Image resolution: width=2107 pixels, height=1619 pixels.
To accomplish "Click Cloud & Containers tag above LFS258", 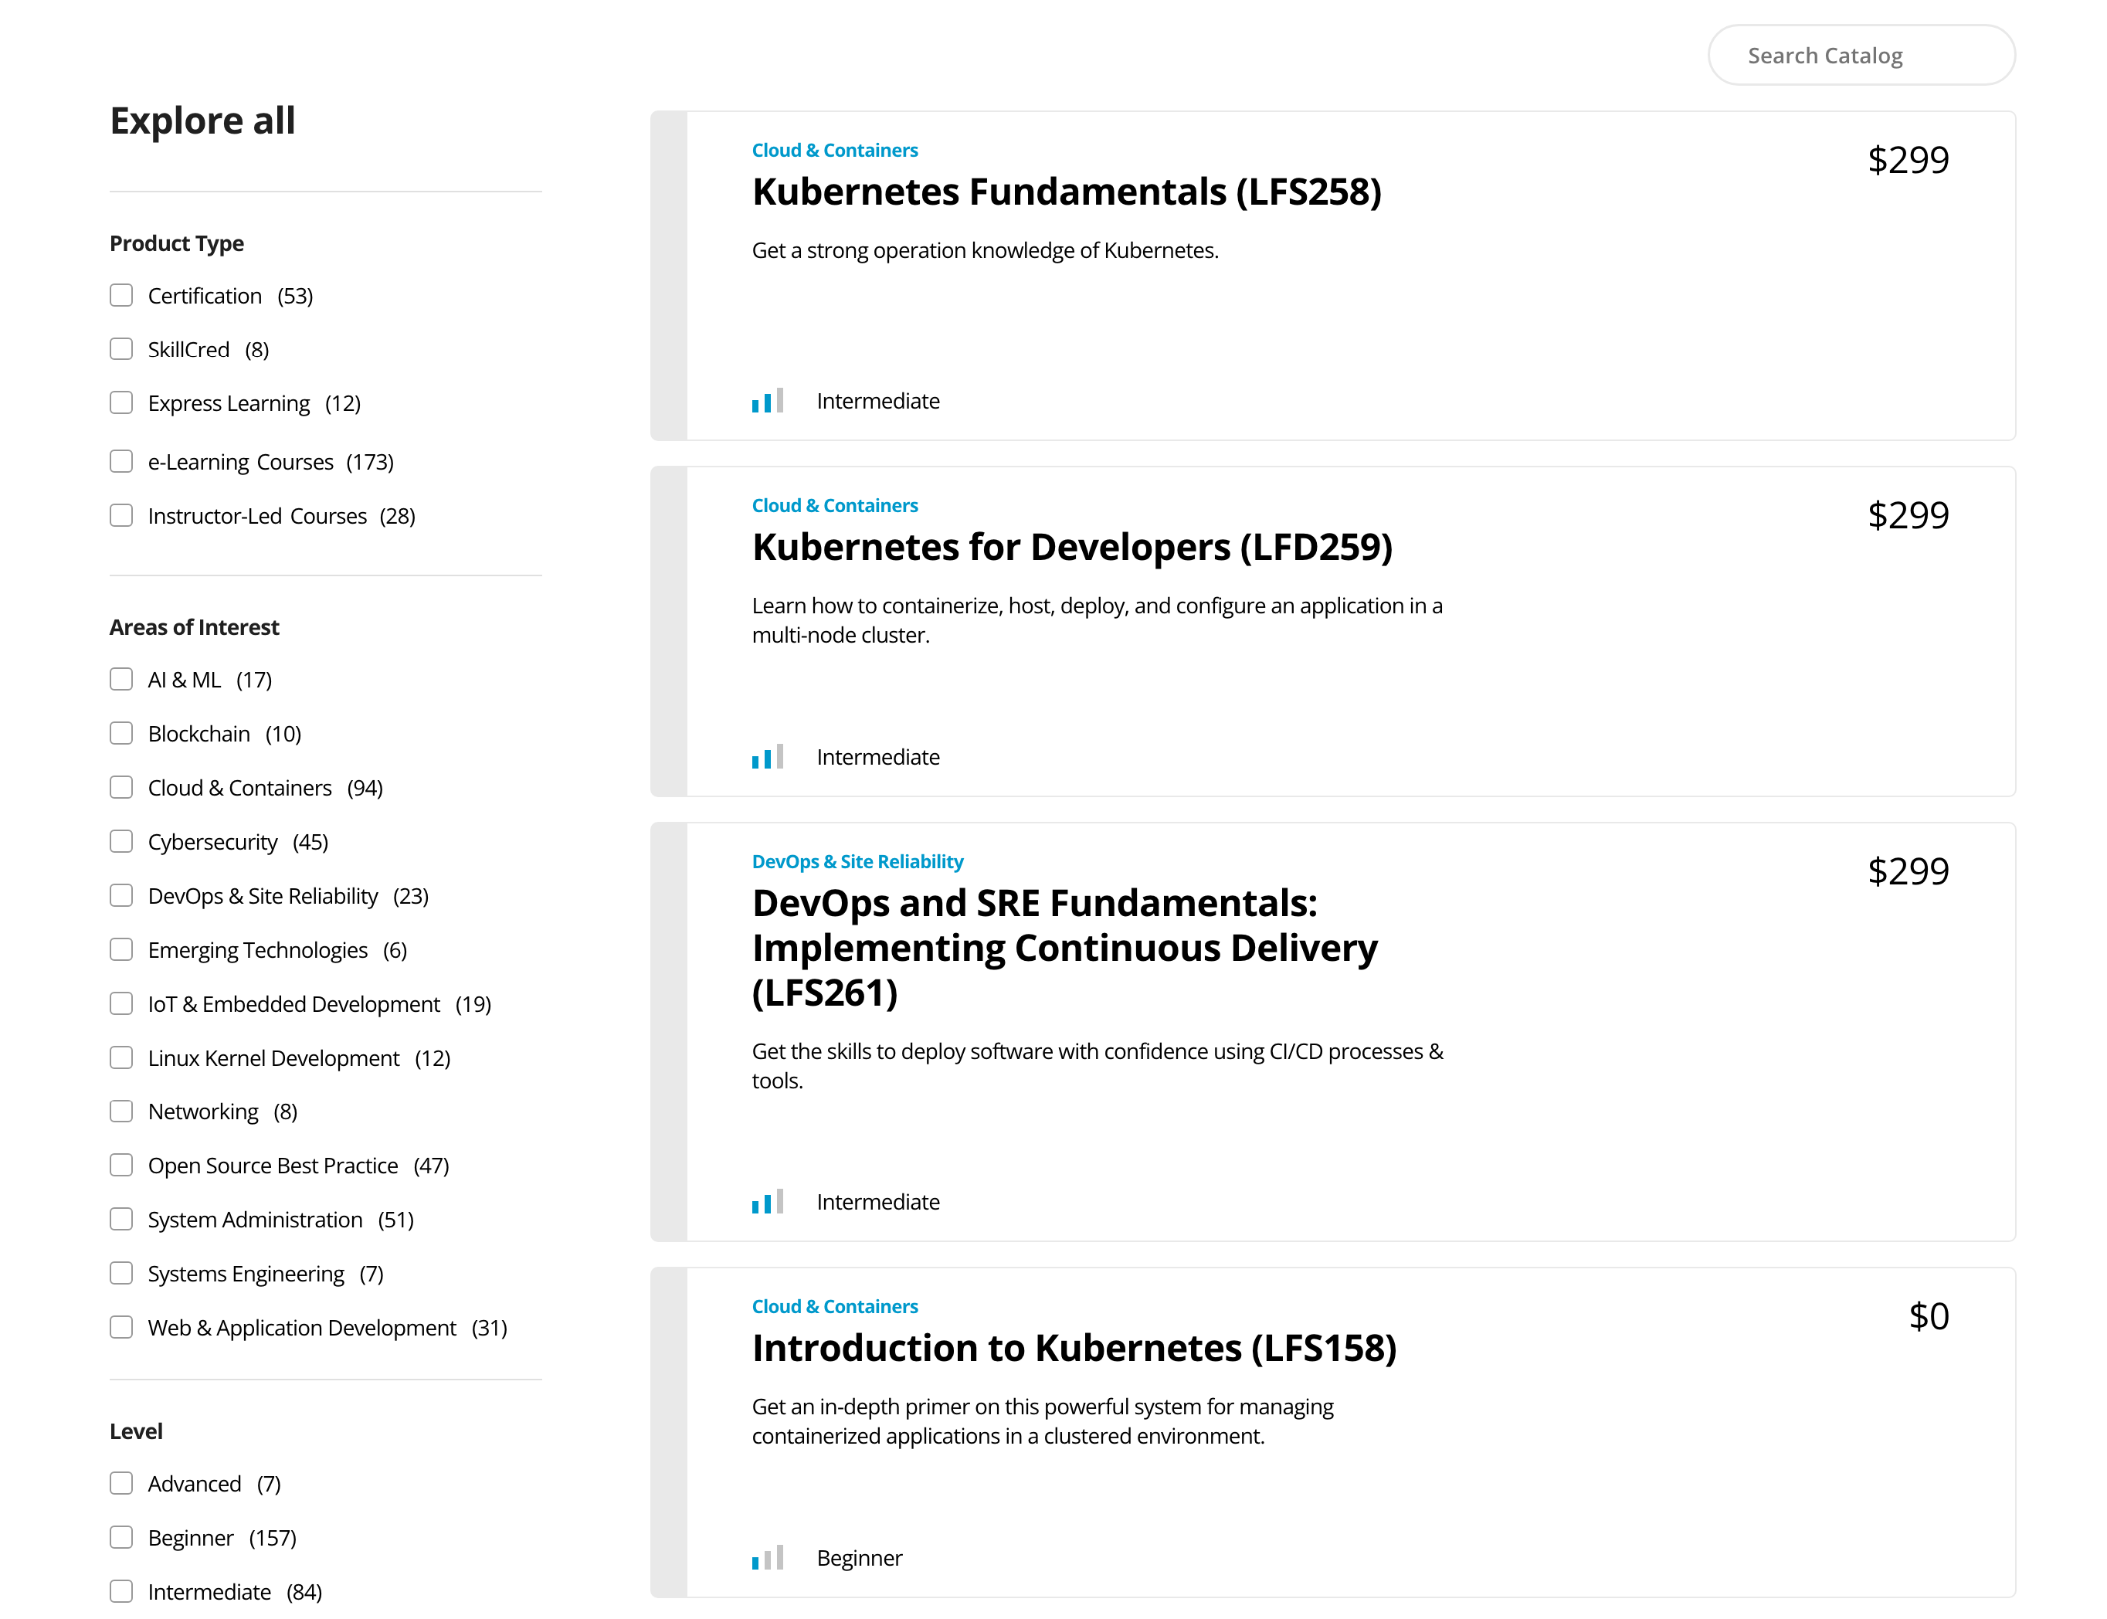I will click(x=834, y=151).
